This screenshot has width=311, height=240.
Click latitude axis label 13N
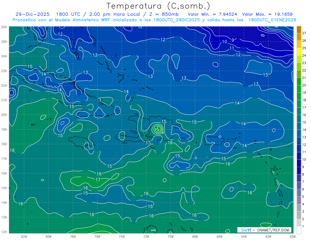coord(4,217)
